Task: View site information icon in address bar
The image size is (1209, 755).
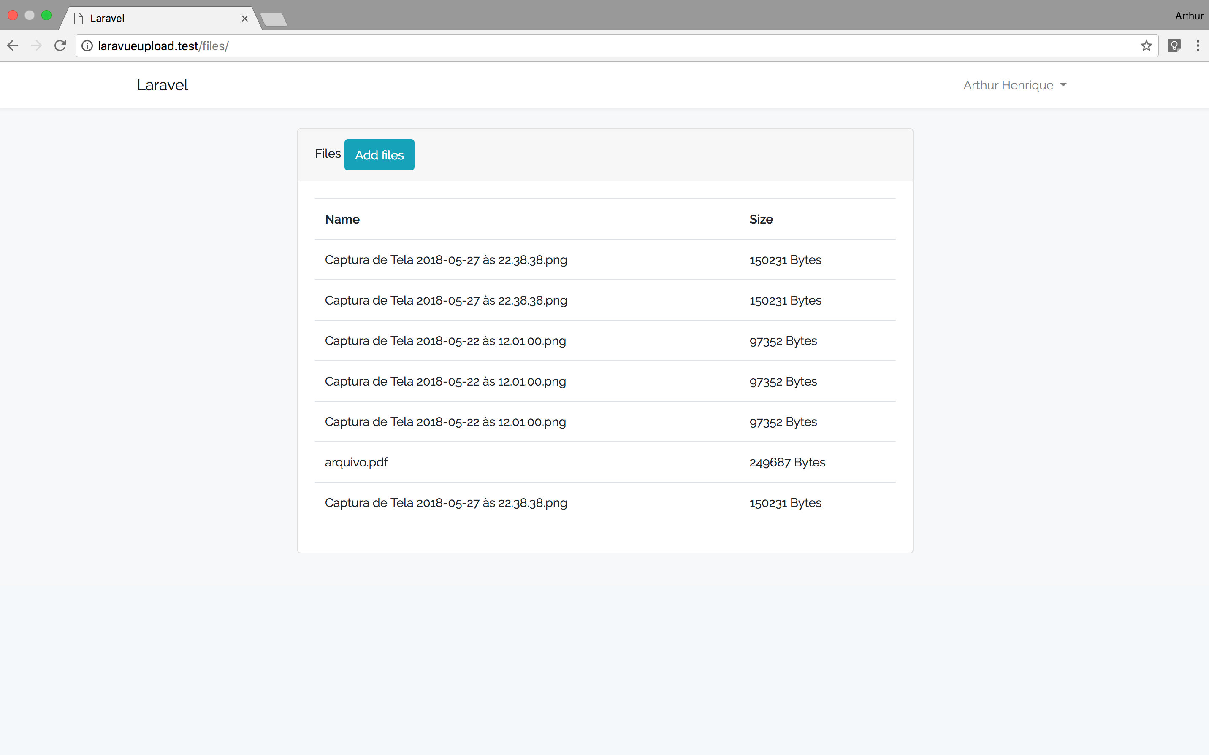Action: [87, 46]
